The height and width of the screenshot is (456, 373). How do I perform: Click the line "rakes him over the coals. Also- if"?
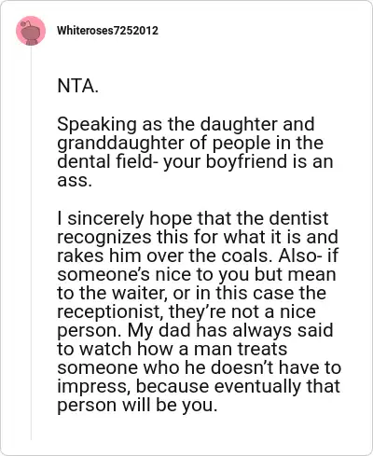[198, 256]
